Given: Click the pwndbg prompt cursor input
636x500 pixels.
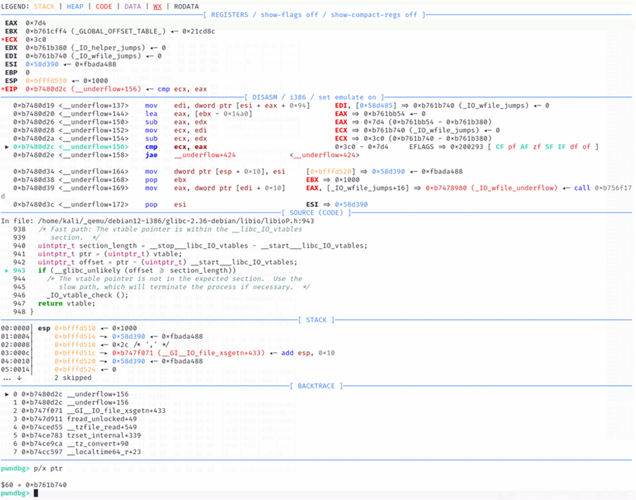Looking at the screenshot, I should pyautogui.click(x=36, y=493).
